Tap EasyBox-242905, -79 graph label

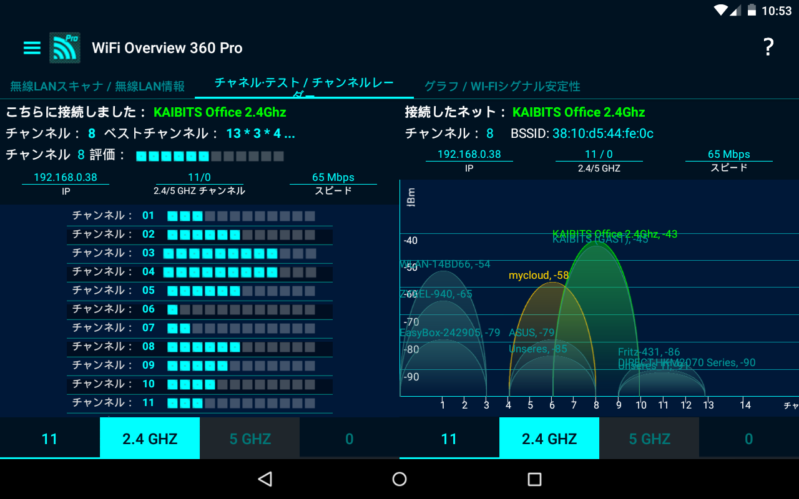coord(450,332)
